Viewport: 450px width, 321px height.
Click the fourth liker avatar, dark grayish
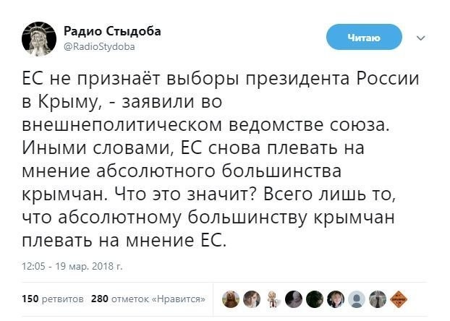(295, 298)
